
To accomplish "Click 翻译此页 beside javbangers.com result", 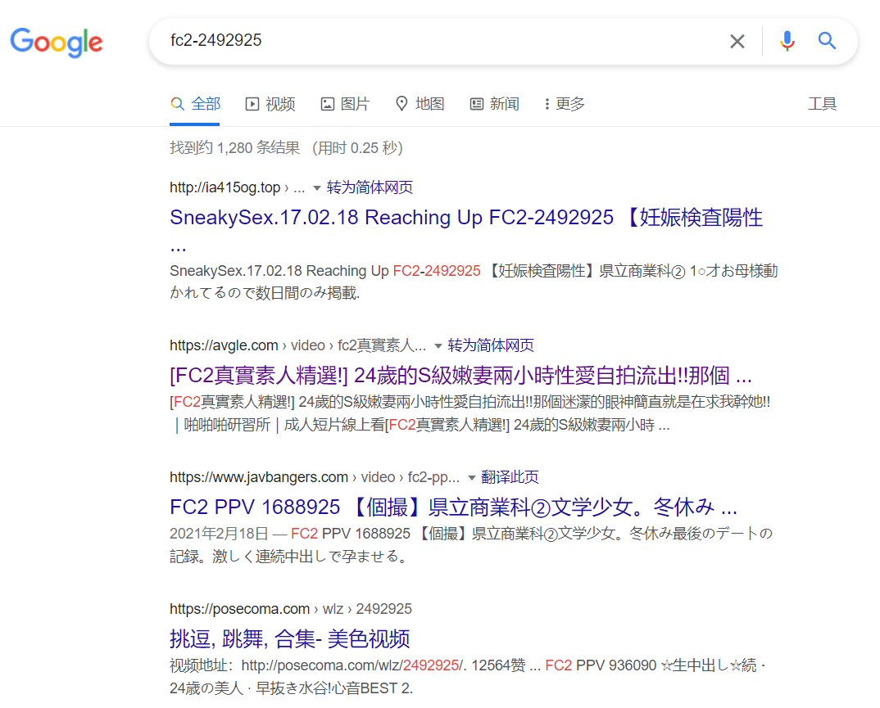I will (x=510, y=477).
